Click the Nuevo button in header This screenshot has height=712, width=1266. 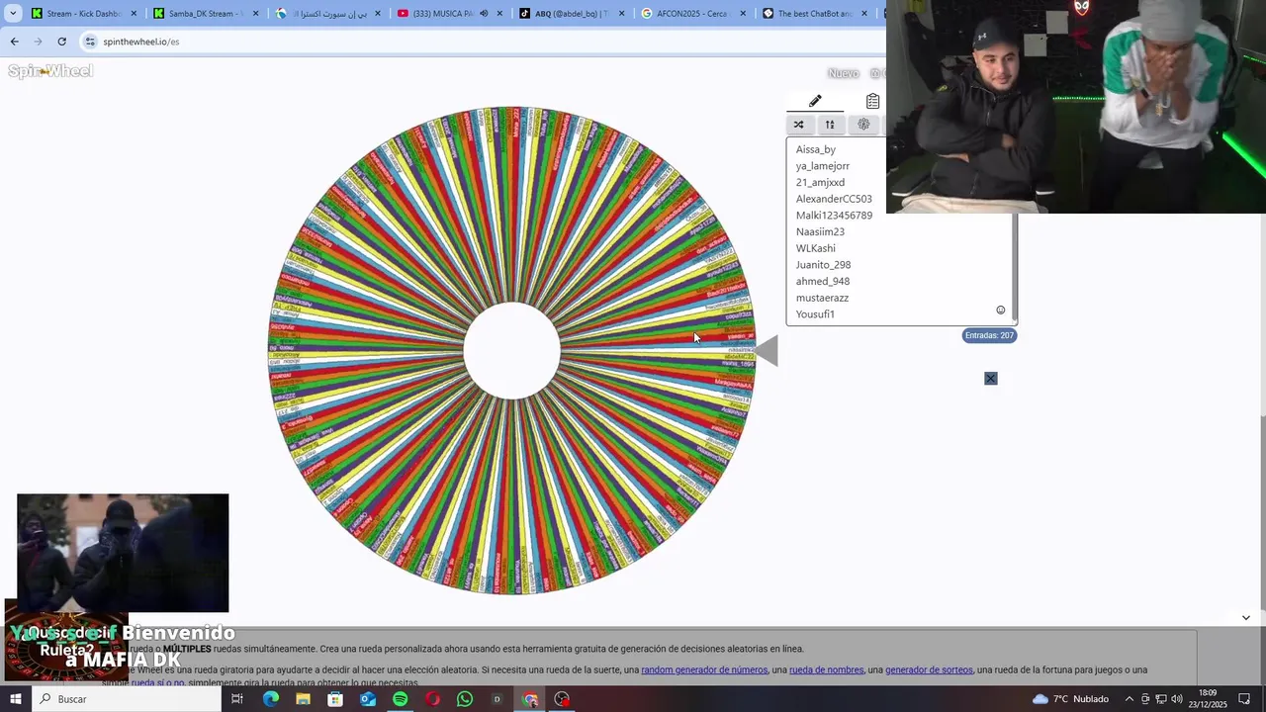tap(843, 73)
